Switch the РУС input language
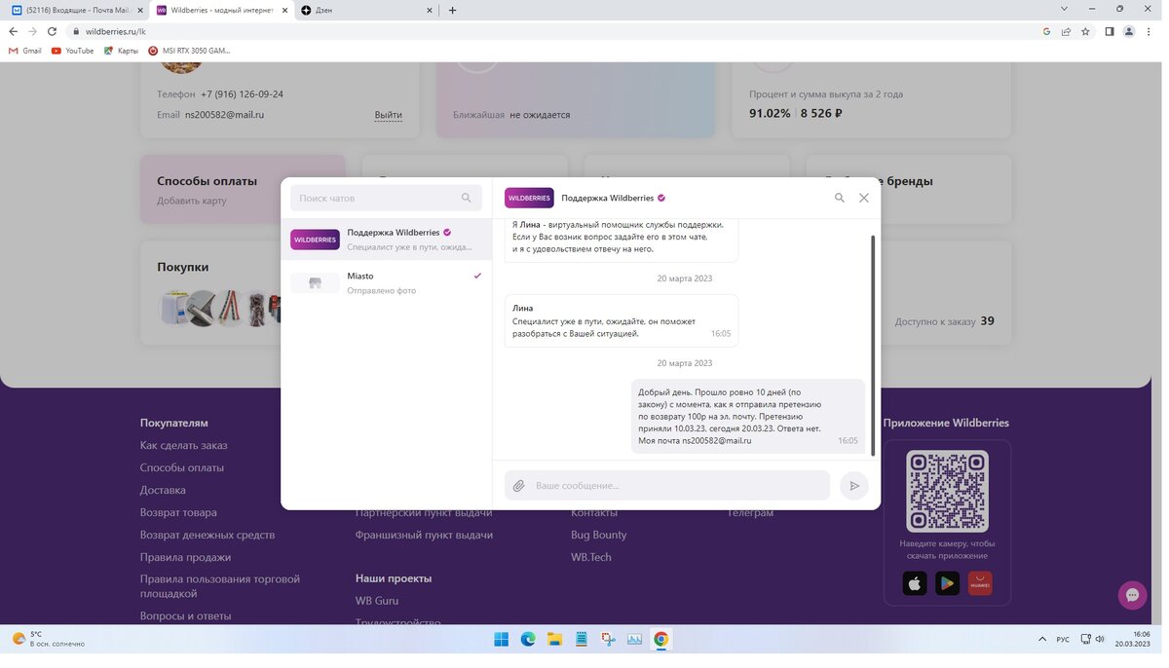 (x=1063, y=640)
